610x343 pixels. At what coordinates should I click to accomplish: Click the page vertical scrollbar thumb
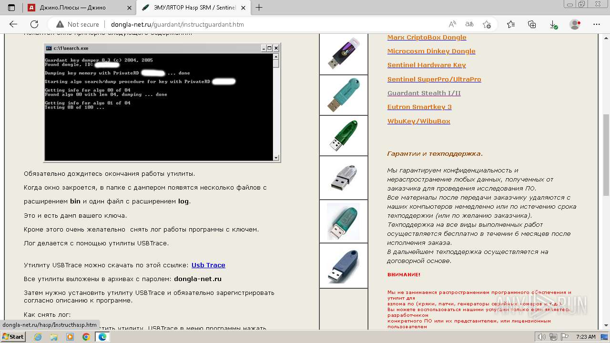tap(606, 155)
